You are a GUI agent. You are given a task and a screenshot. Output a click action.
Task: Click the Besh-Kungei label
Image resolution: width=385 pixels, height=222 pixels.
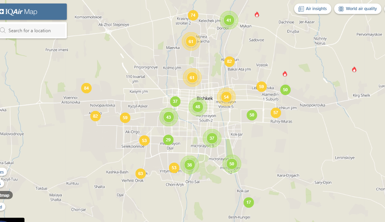tap(239, 217)
